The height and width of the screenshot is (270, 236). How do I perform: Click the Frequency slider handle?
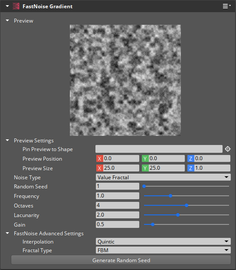pyautogui.click(x=170, y=196)
